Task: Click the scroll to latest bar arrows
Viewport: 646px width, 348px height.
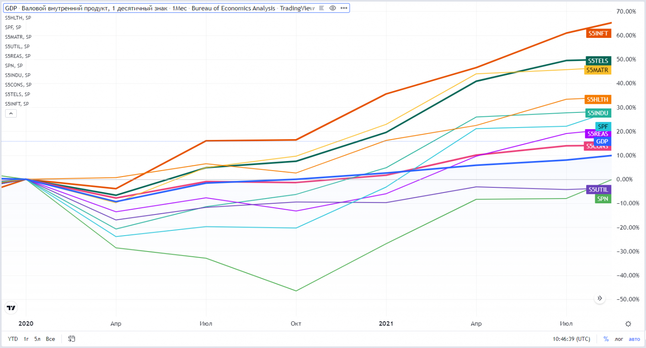Action: (599, 298)
